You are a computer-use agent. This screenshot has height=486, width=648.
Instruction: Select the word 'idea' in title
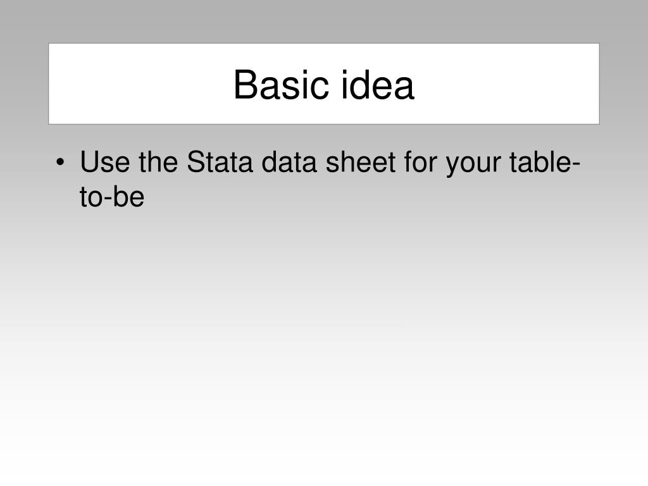tap(378, 85)
